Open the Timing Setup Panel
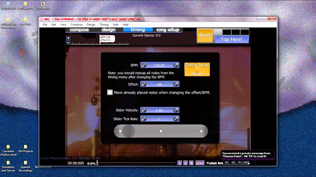316x177 pixels. point(197,69)
